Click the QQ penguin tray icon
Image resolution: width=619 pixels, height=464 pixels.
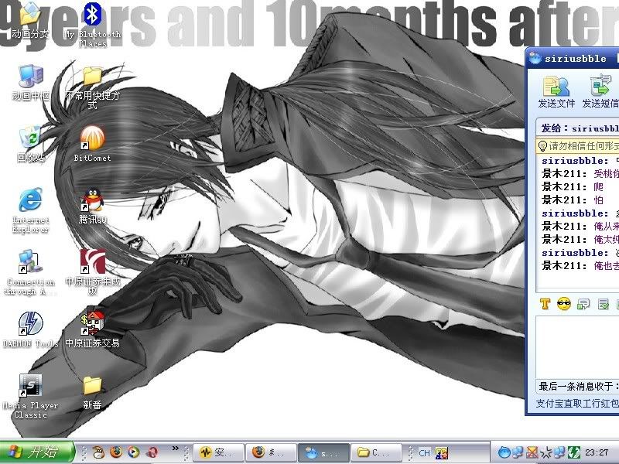504,452
